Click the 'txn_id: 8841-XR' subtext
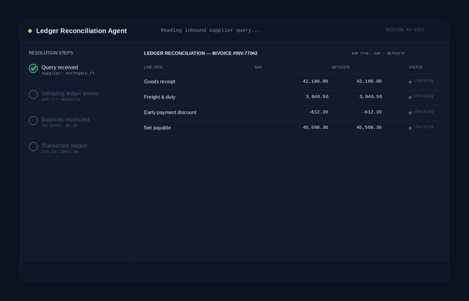The height and width of the screenshot is (301, 469). (60, 152)
